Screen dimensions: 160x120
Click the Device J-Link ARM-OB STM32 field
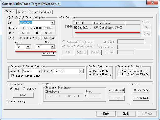click(x=37, y=28)
